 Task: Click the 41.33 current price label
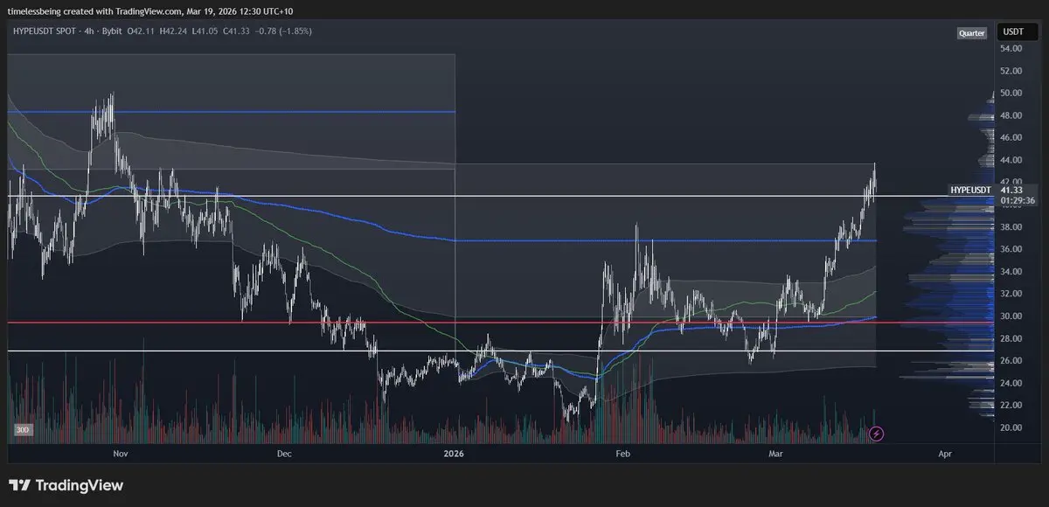coord(1011,190)
